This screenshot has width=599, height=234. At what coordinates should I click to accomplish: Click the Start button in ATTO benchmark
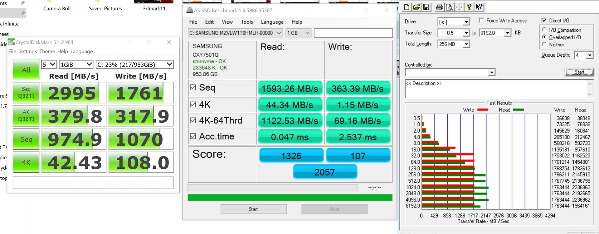point(579,72)
